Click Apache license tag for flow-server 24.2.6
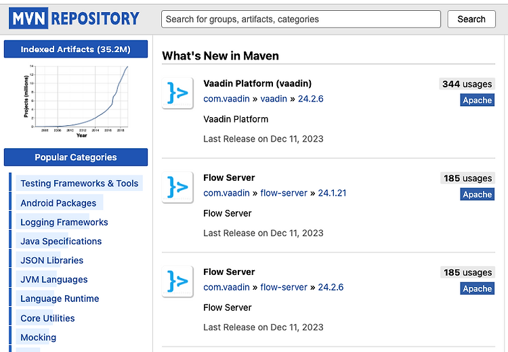508x352 pixels. 478,288
